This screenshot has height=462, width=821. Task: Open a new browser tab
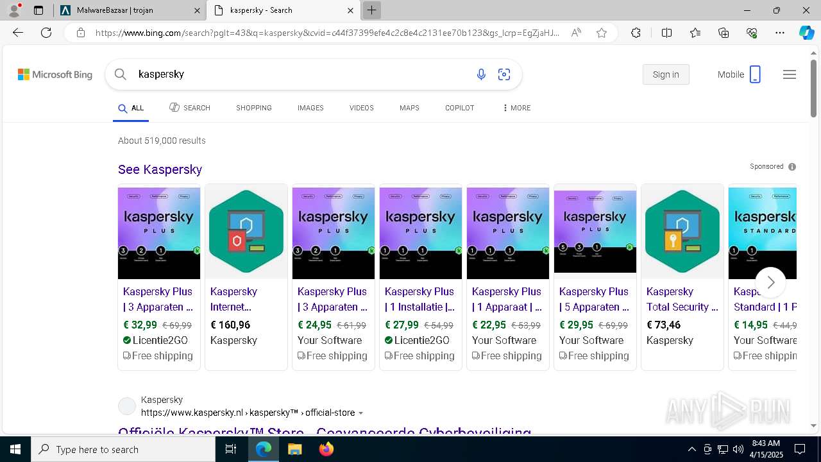point(371,10)
